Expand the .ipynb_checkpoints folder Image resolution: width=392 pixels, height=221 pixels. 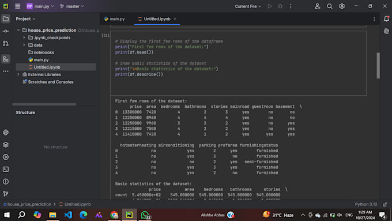tap(24, 38)
